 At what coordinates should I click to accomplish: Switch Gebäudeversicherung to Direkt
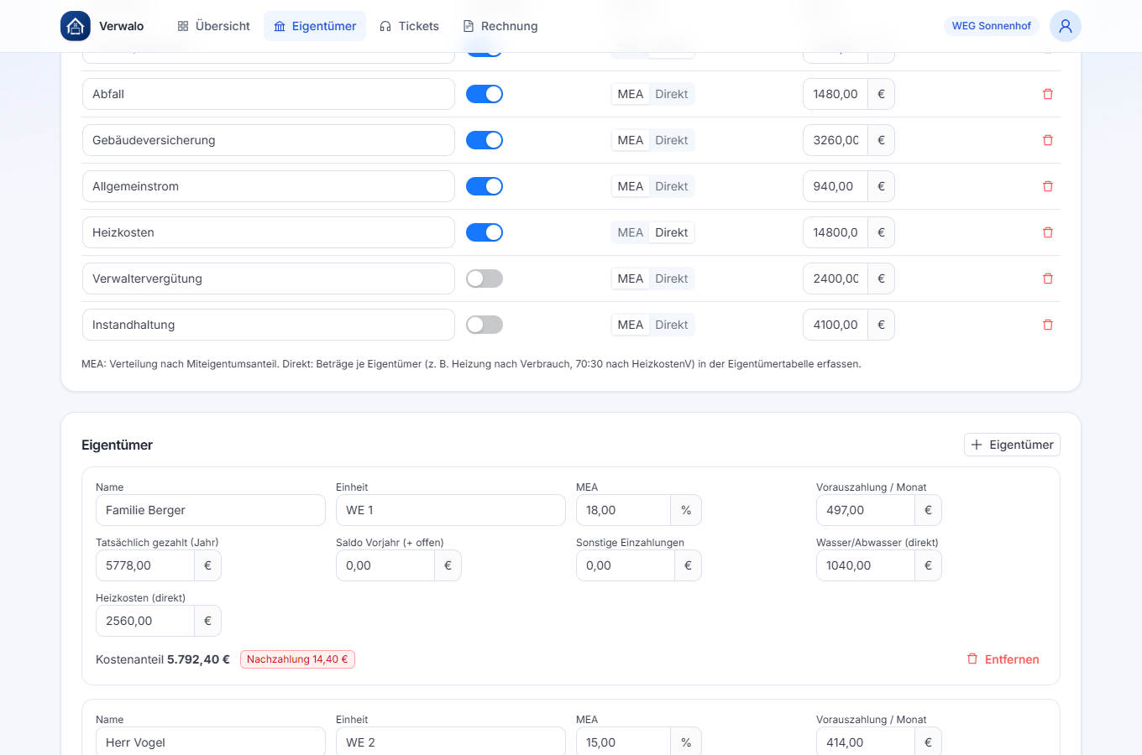pos(672,140)
